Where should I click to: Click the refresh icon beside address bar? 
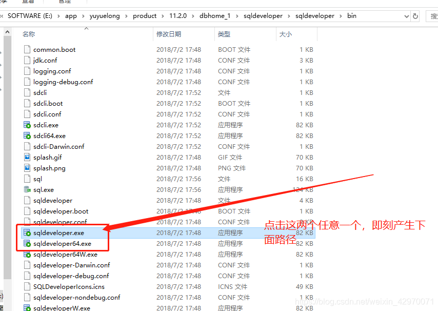click(415, 16)
